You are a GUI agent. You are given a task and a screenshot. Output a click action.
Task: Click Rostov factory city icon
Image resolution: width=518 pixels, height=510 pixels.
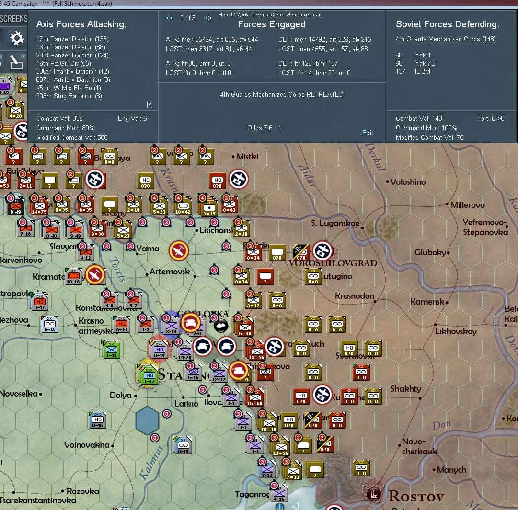(x=374, y=494)
